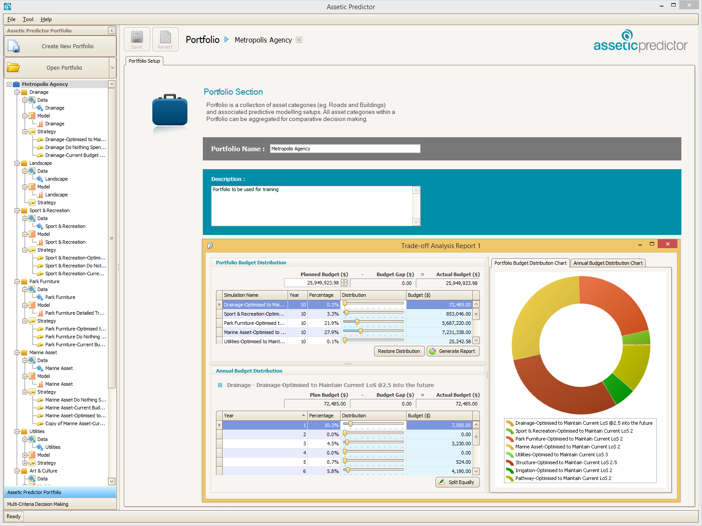Click the Drainage-Optimised strategy icon in tree
The height and width of the screenshot is (526, 702).
40,139
